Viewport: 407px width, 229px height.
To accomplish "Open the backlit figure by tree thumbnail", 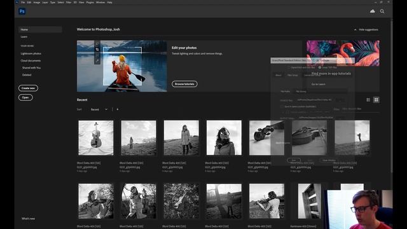I will [224, 201].
